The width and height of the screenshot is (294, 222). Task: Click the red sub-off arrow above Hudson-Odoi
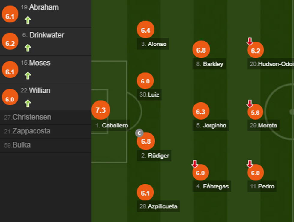coord(250,42)
